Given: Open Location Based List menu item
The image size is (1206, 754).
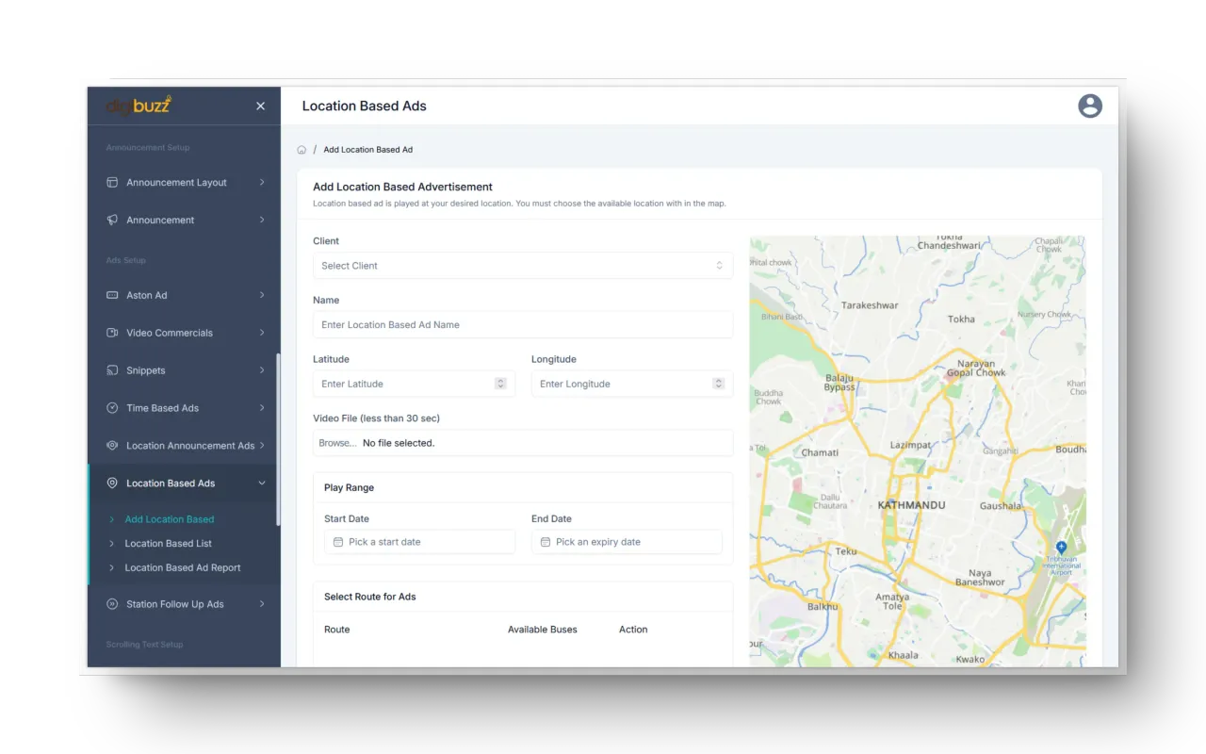Looking at the screenshot, I should 169,544.
